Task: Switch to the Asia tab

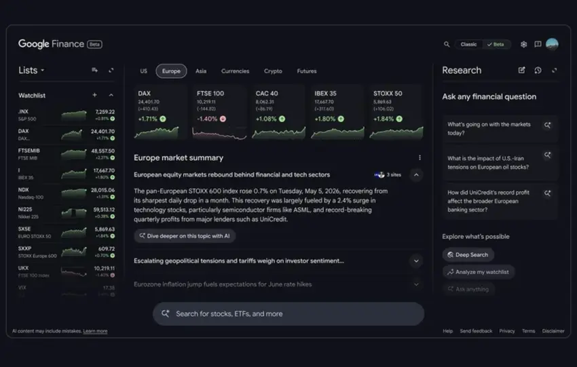Action: coord(201,71)
